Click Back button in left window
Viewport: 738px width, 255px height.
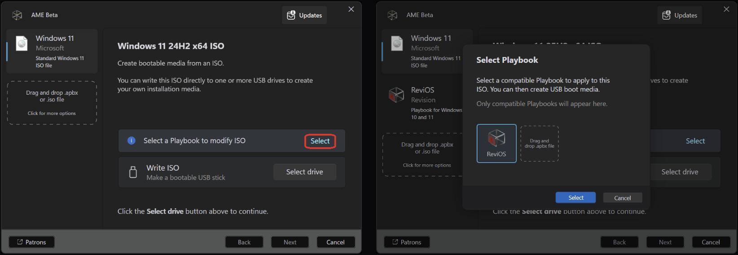point(244,242)
